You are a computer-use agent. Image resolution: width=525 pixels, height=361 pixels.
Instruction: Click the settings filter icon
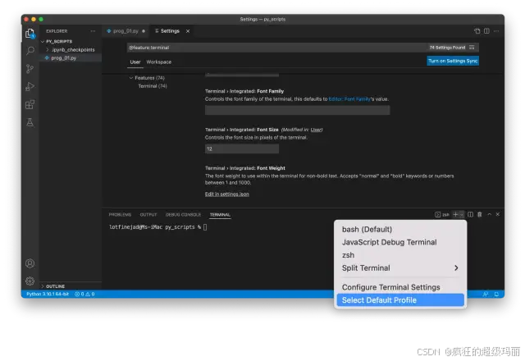[x=472, y=48]
